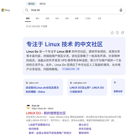Open the 地图 tab
The image size is (130, 137).
(77, 18)
